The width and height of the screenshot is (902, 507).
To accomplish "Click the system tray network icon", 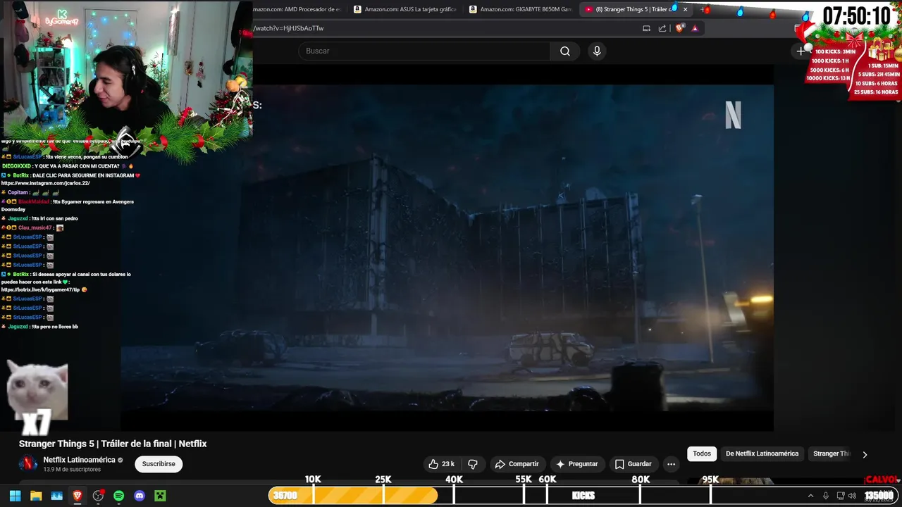I will click(840, 496).
